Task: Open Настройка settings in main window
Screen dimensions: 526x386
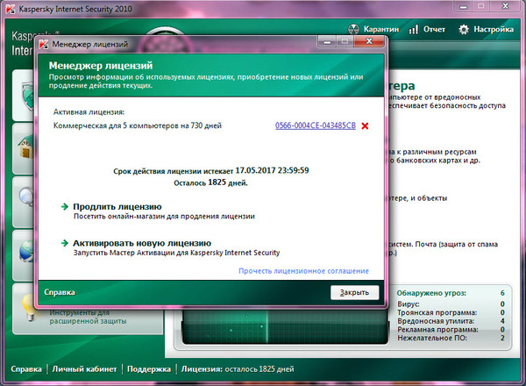Action: [x=494, y=30]
